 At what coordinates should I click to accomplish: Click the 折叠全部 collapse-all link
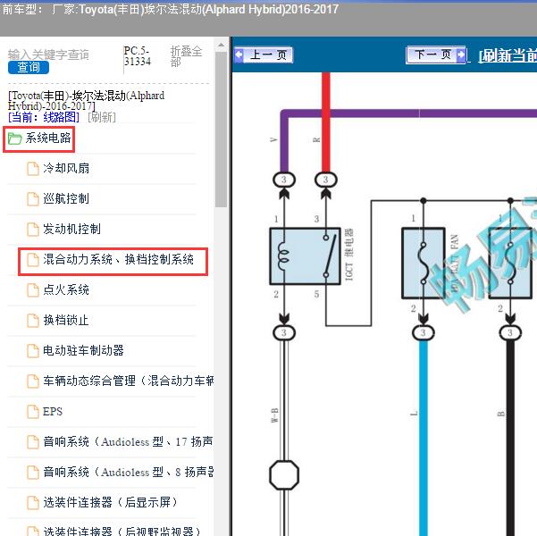coord(187,56)
